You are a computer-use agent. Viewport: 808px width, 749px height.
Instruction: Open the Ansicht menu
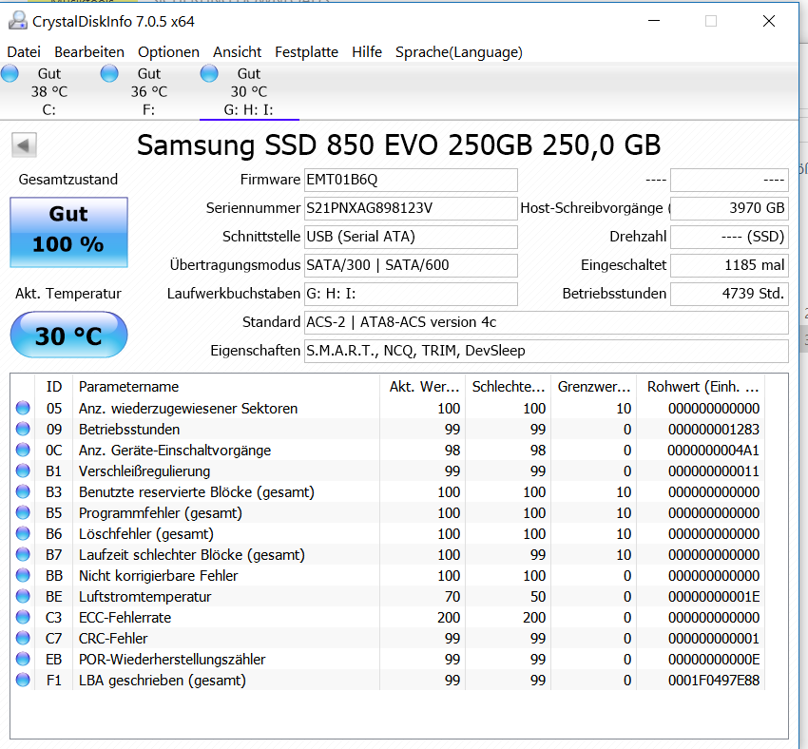pyautogui.click(x=237, y=52)
